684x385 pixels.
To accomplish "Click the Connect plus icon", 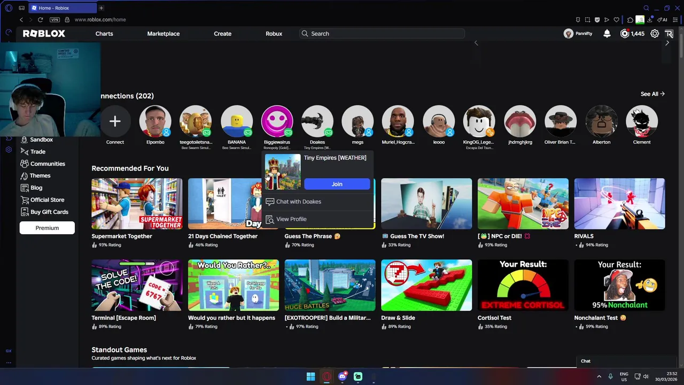I will coord(115,121).
